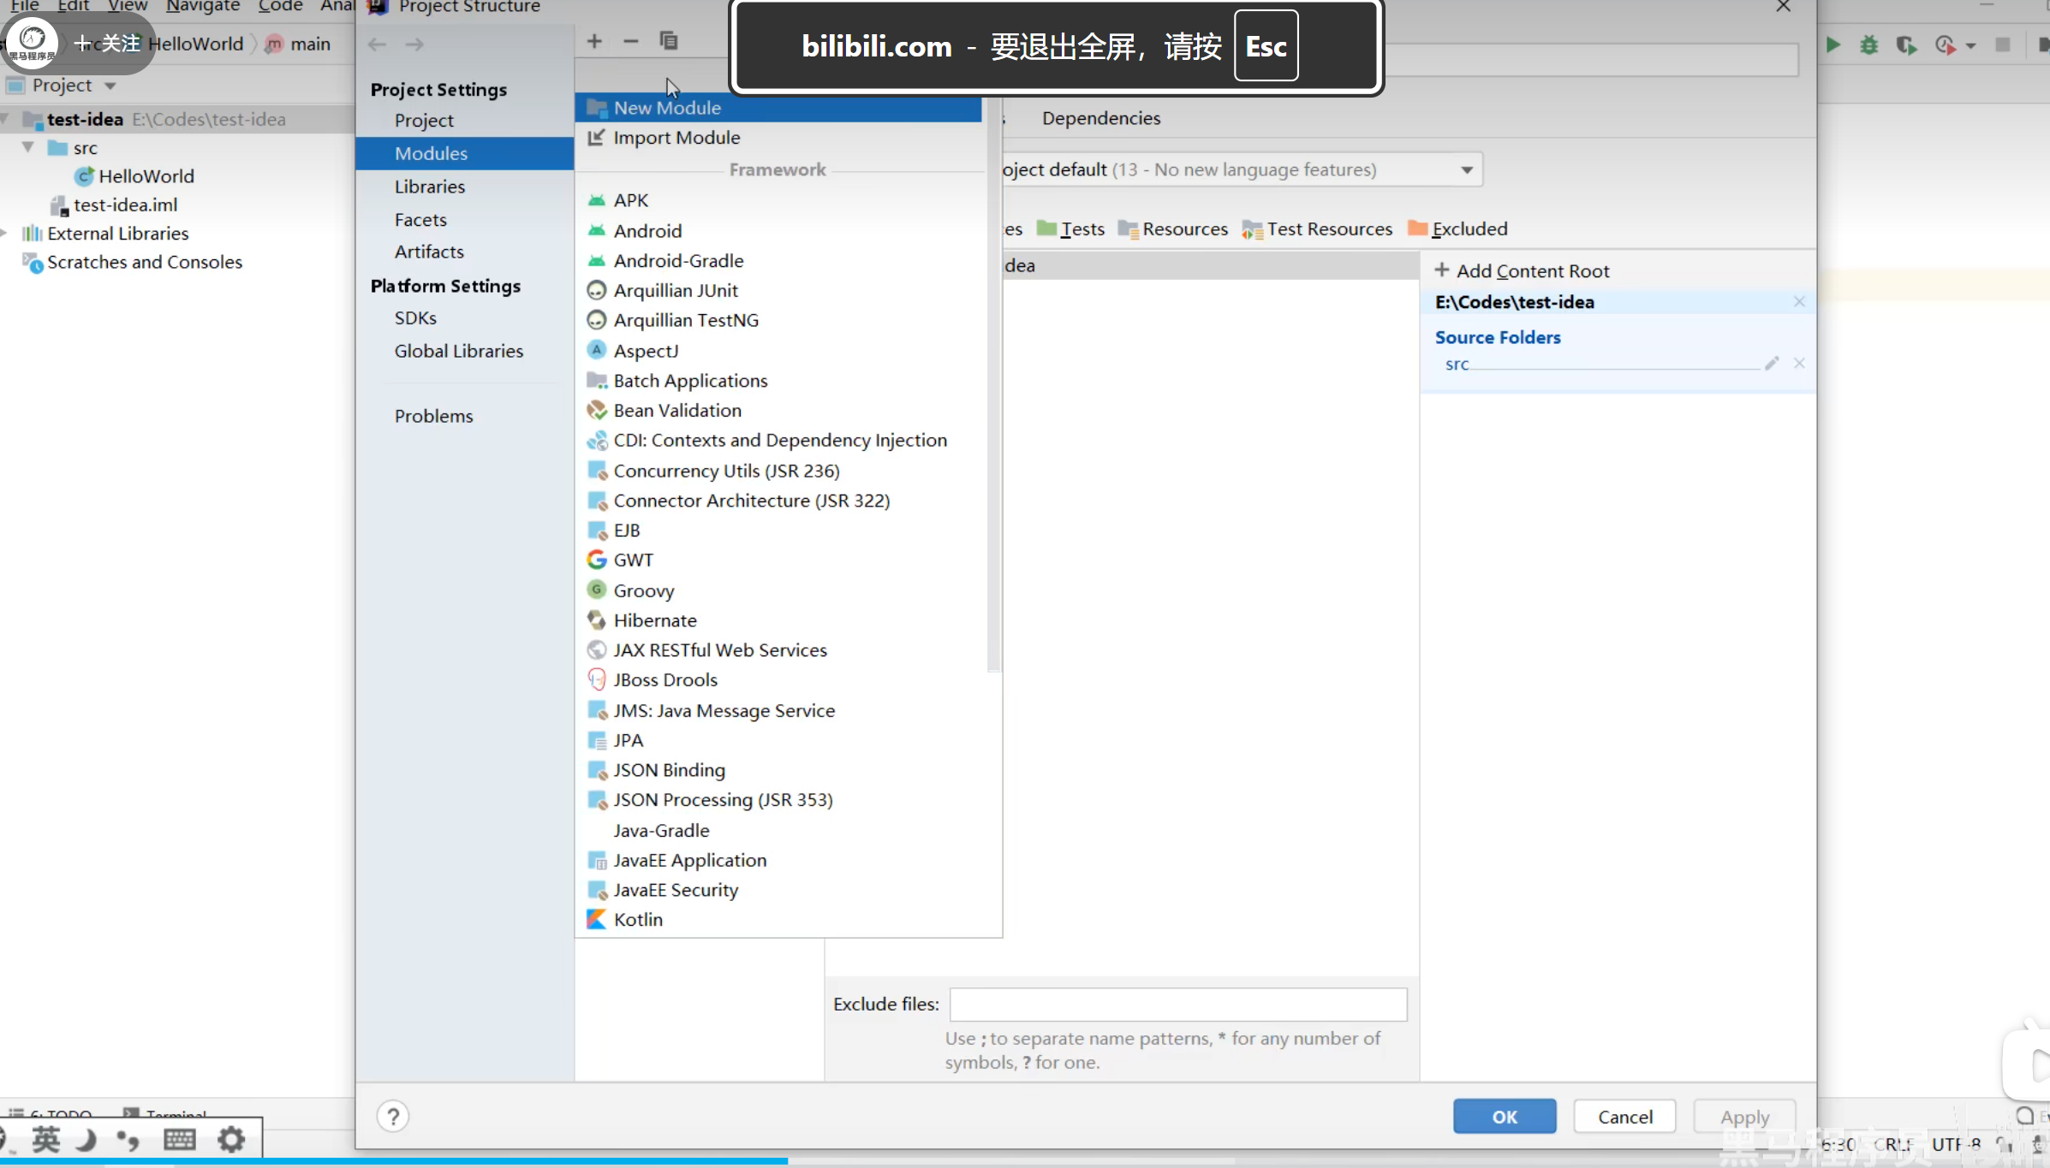The height and width of the screenshot is (1168, 2050).
Task: Open the language level dropdown
Action: pos(1466,169)
